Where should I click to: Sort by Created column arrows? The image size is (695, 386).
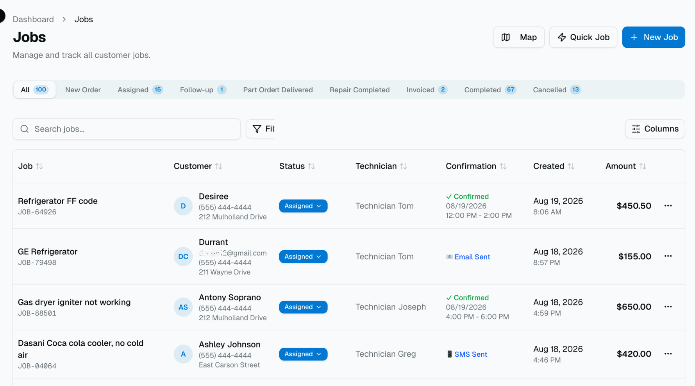[571, 166]
